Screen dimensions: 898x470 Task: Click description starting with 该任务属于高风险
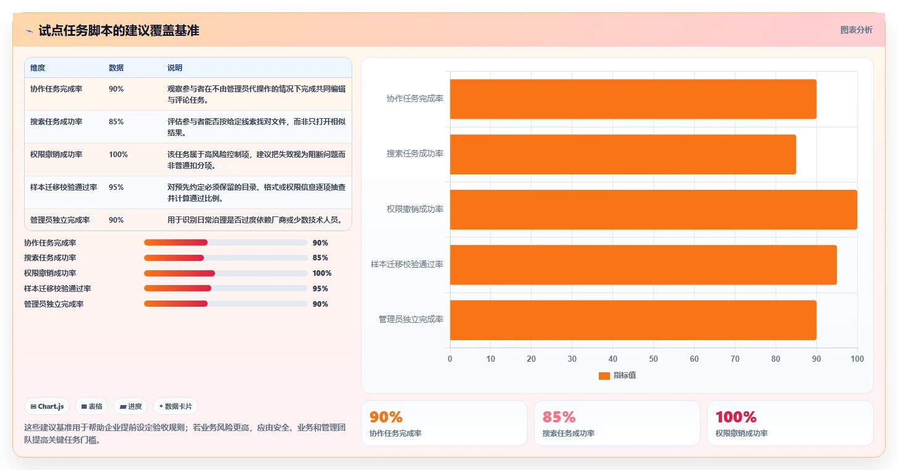256,160
